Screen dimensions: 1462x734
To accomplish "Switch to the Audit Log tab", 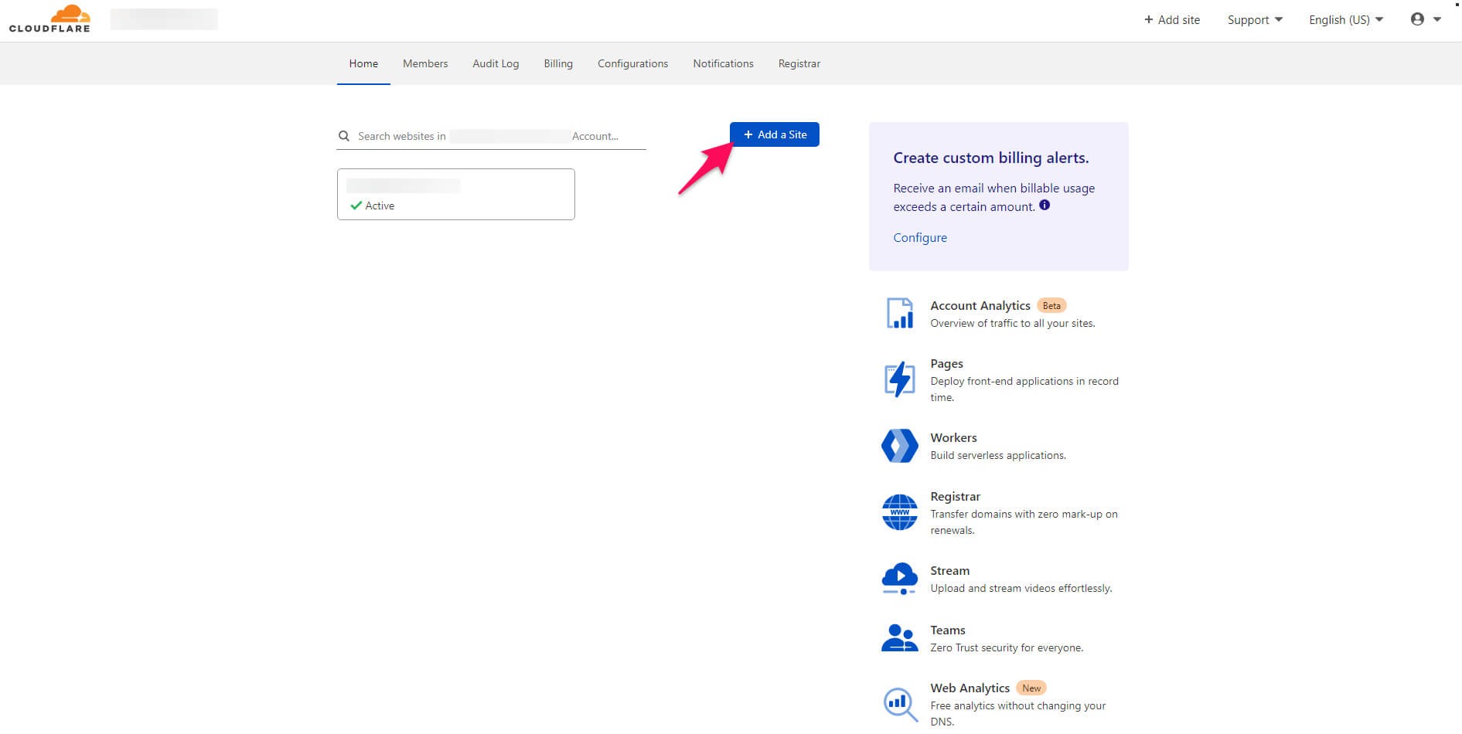I will tap(496, 63).
